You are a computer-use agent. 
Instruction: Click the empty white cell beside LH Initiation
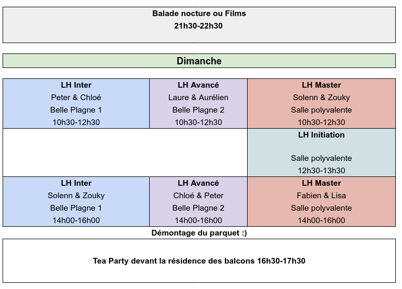(x=125, y=153)
